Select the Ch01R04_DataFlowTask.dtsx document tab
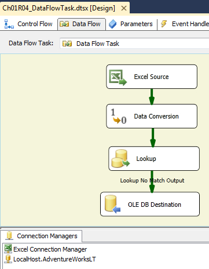The height and width of the screenshot is (269, 209). pos(59,8)
